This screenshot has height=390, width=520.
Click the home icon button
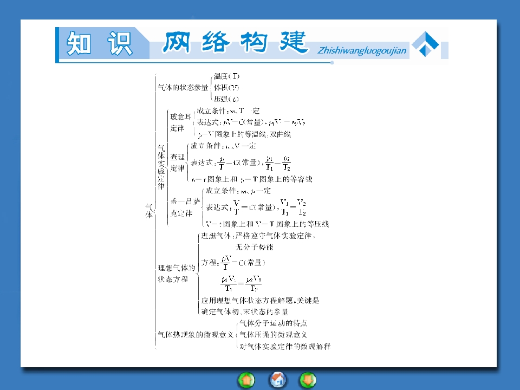click(x=278, y=380)
